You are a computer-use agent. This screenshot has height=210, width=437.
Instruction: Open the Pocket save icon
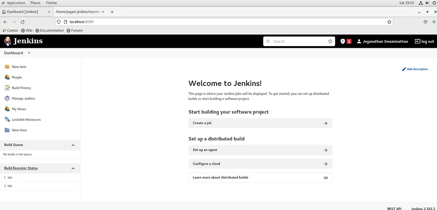[425, 22]
